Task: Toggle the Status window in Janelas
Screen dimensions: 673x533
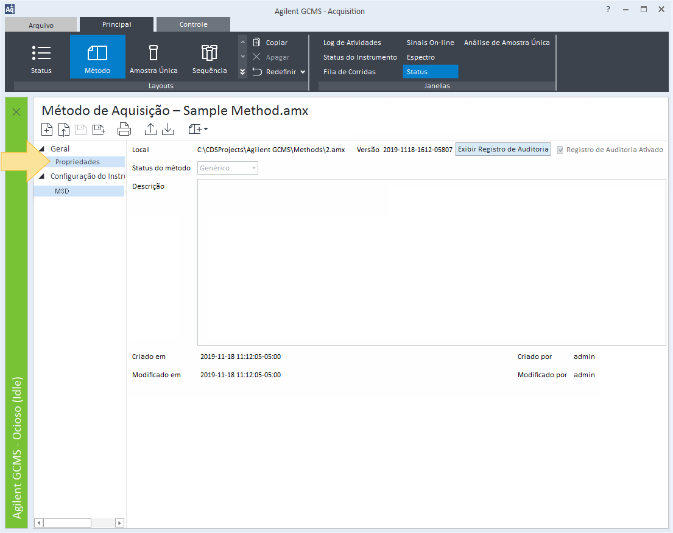Action: tap(430, 72)
